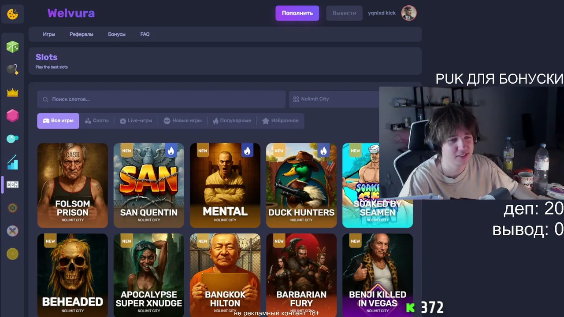Show the Новые игры tab
The height and width of the screenshot is (317, 564).
click(x=183, y=121)
